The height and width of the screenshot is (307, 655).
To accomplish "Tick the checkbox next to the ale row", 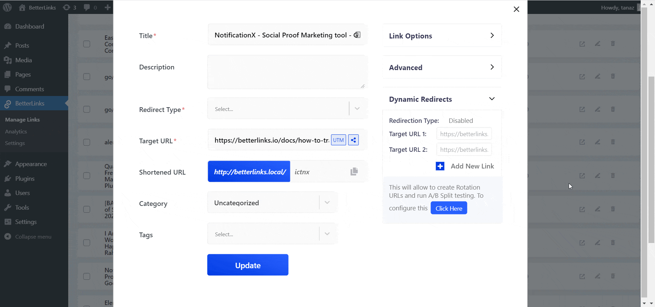I will 87,142.
